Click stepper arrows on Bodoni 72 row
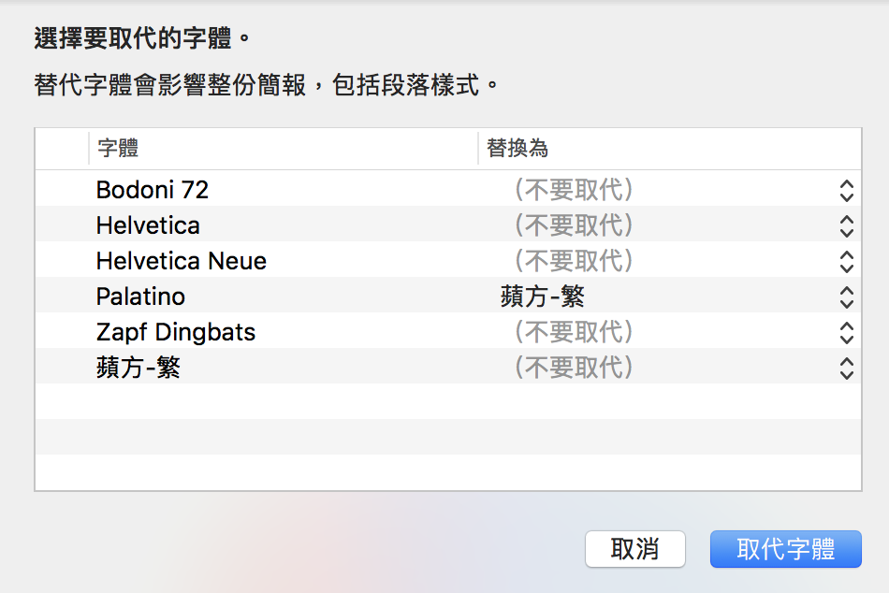The height and width of the screenshot is (593, 889). point(846,191)
